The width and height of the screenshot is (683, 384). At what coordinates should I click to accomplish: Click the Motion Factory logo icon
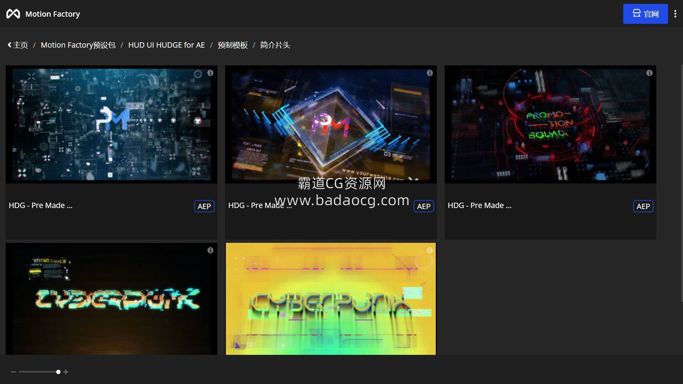tap(13, 14)
